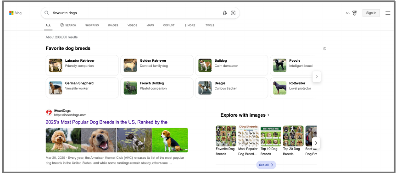Open the COPILOT tab
The height and width of the screenshot is (173, 396).
(x=169, y=26)
